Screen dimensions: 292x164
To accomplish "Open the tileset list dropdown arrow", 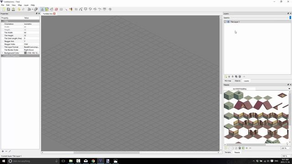I will click(289, 89).
